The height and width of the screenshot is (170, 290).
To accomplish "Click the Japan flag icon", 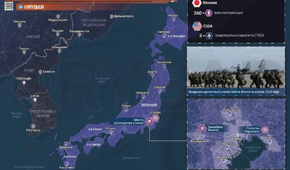I will (x=197, y=3).
